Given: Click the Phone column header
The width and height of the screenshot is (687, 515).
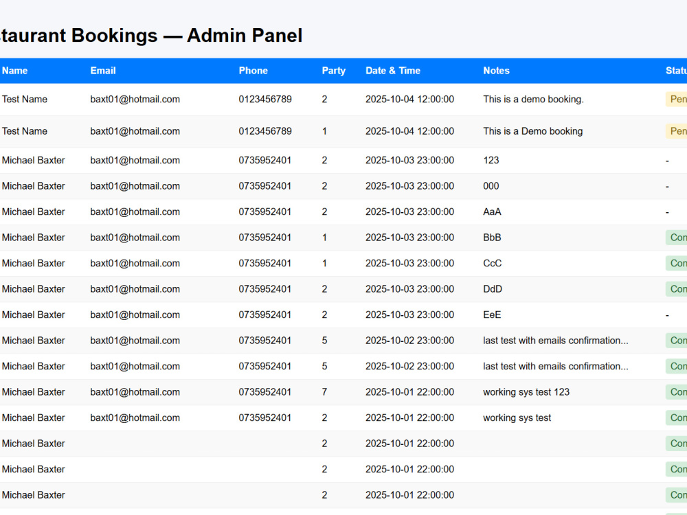Looking at the screenshot, I should pos(254,71).
